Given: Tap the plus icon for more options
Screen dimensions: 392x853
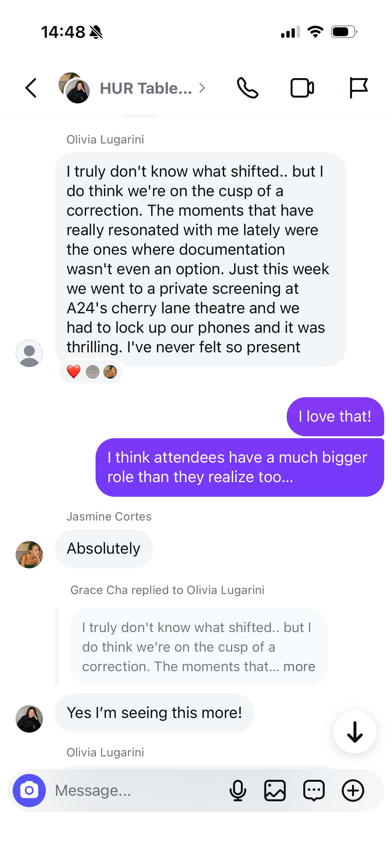Looking at the screenshot, I should tap(353, 791).
